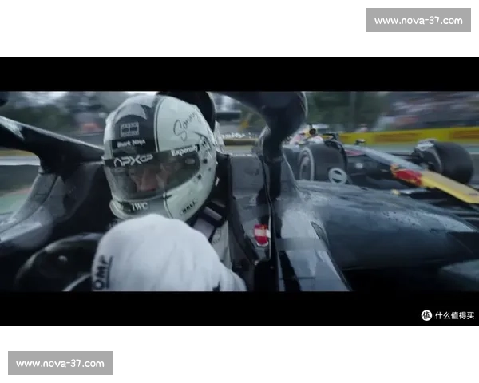Click the red and white badge on cockpit
This screenshot has height=383, width=479.
coord(261,234)
